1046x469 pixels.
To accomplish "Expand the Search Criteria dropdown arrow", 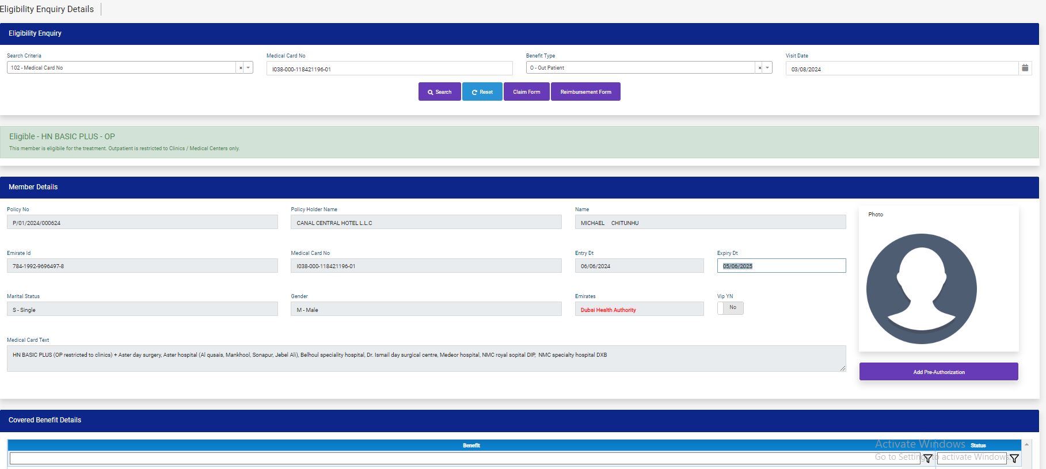I will [248, 68].
